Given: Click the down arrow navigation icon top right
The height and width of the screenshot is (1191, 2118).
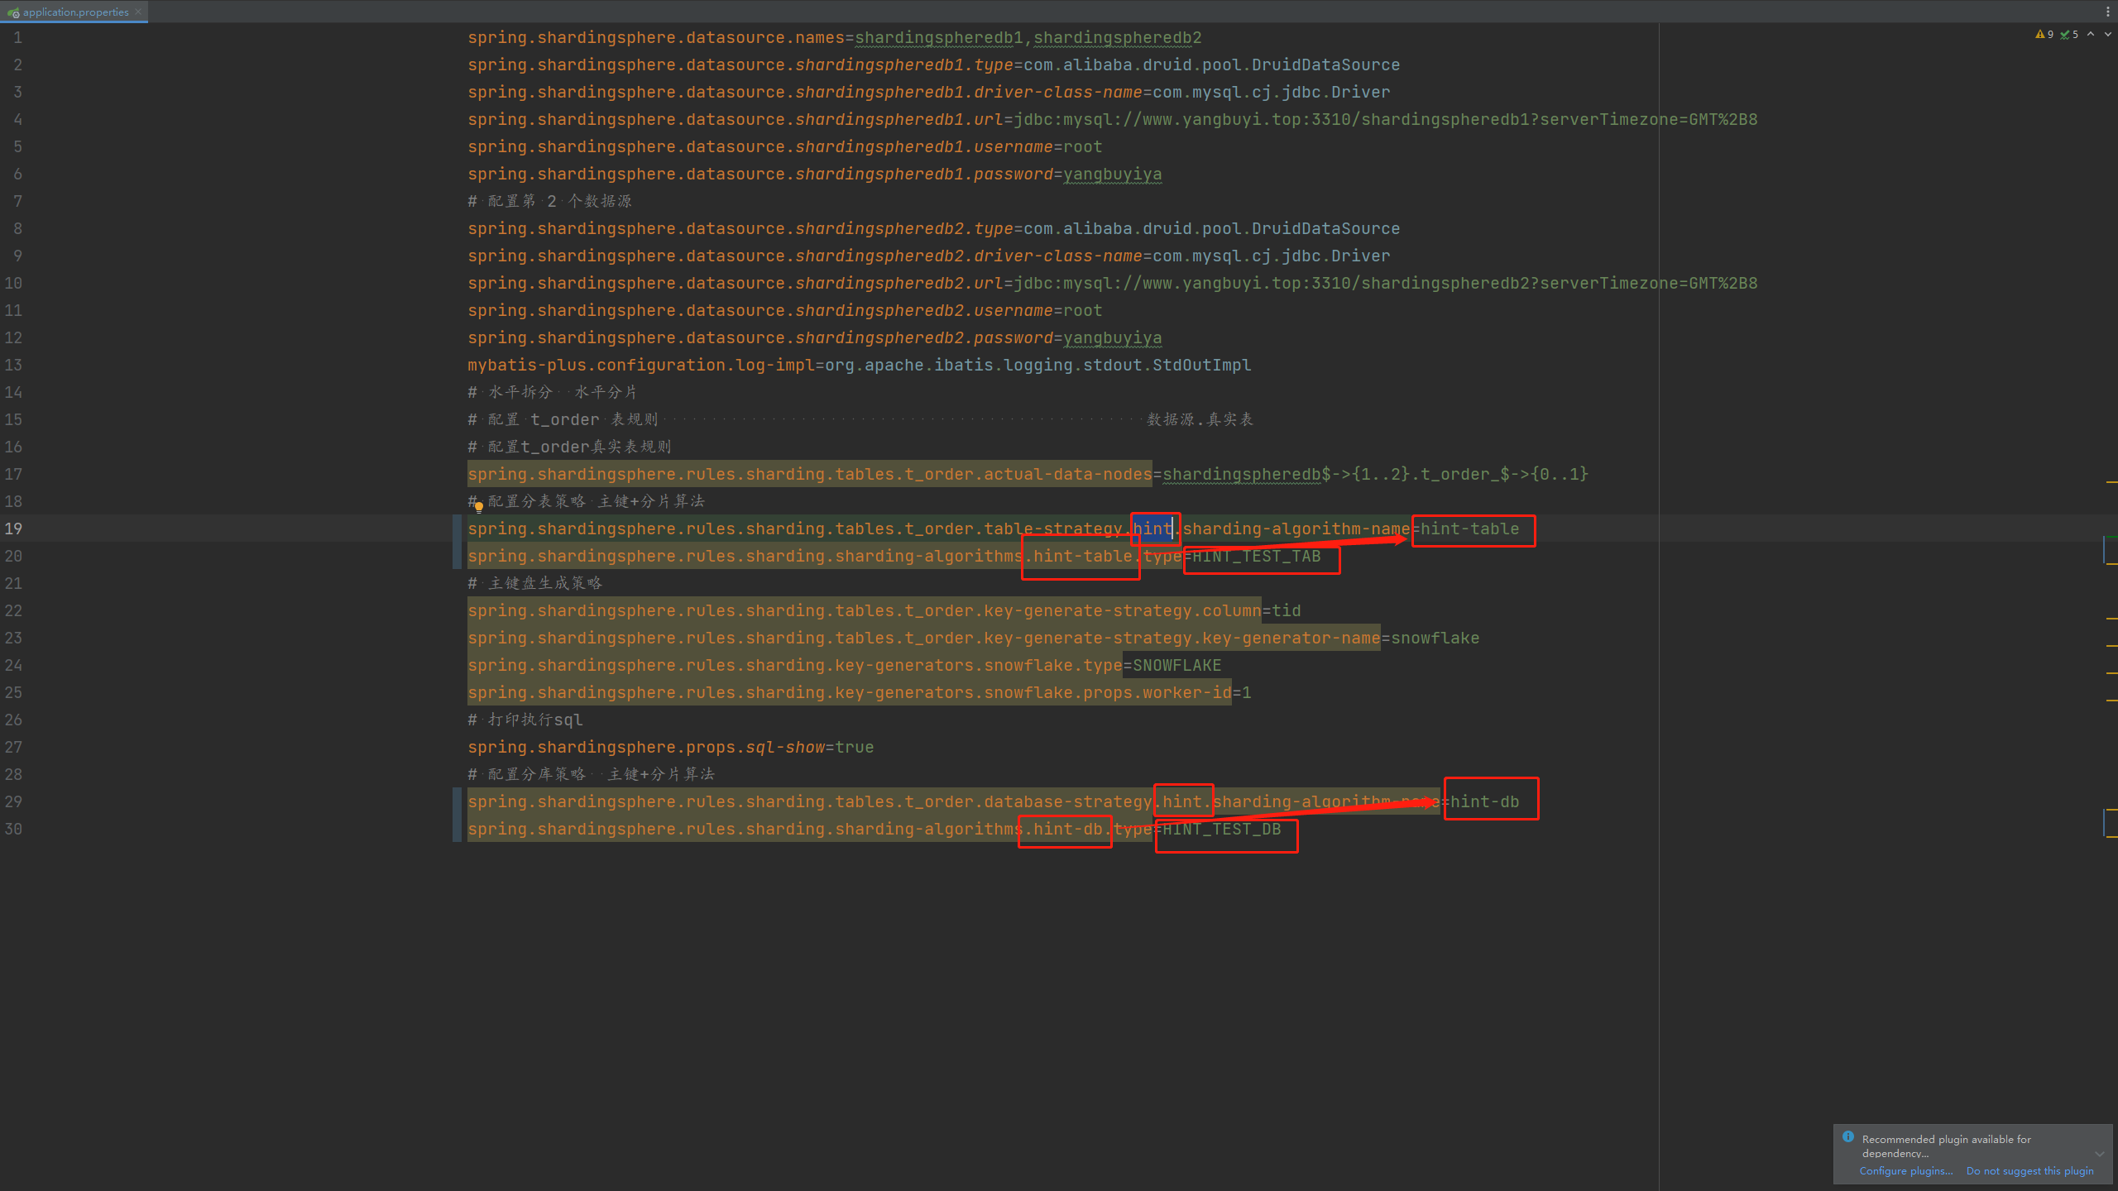Looking at the screenshot, I should 2108,32.
